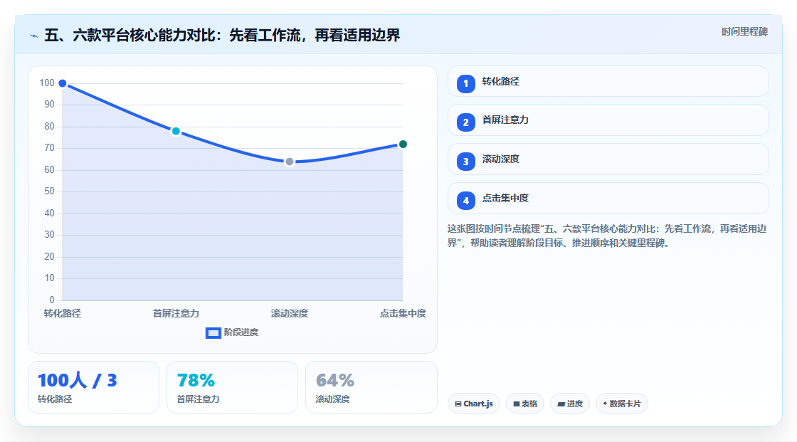Click the 首屏注意力 x-axis label

tap(176, 314)
